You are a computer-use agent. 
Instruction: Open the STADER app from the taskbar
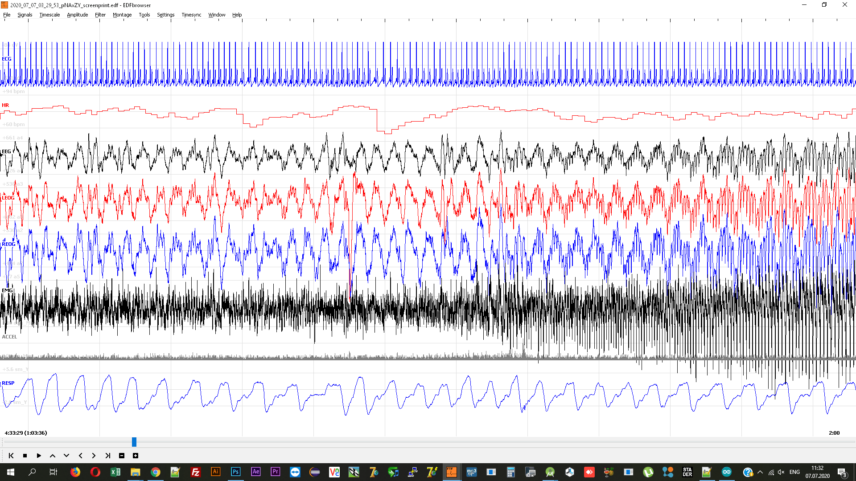tap(687, 472)
